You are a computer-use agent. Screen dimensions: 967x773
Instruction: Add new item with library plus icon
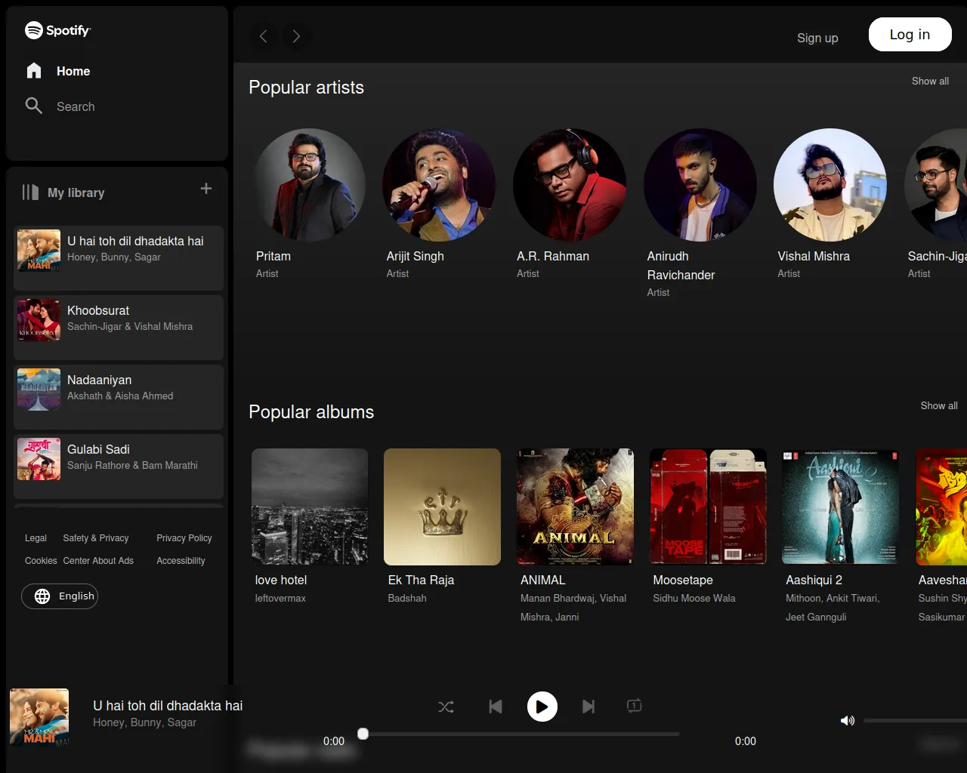[x=206, y=189]
